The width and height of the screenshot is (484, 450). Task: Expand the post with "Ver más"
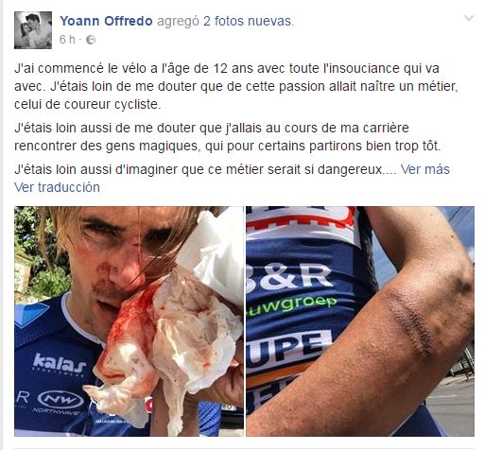tap(425, 169)
